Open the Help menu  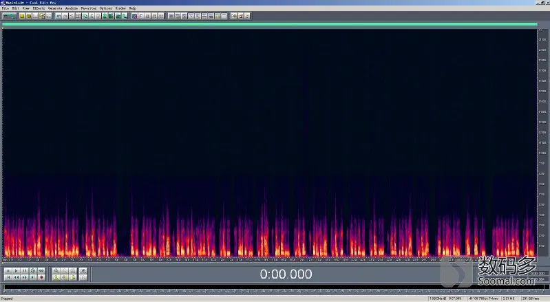tap(133, 8)
